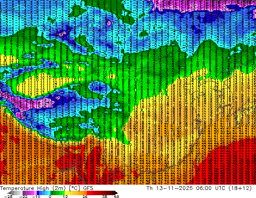The width and height of the screenshot is (256, 198).
Task: Click the '06:00 UTC' time text
Action: 211,188
